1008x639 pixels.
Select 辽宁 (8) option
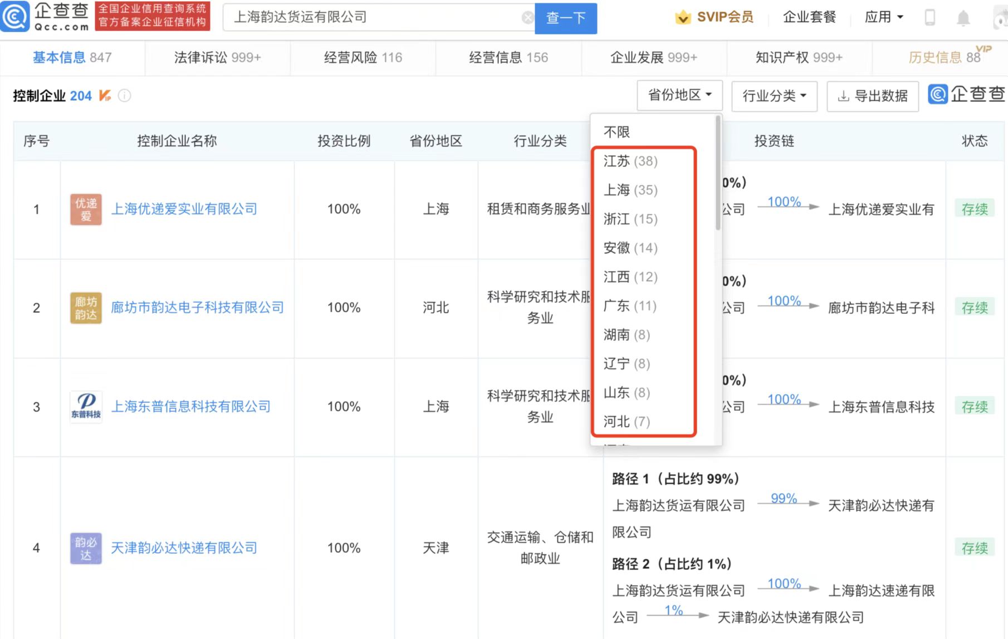[x=627, y=363]
